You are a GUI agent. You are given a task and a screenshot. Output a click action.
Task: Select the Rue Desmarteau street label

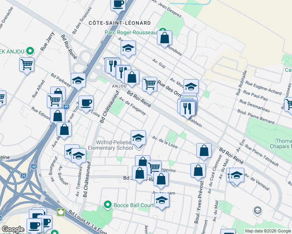pos(255,106)
